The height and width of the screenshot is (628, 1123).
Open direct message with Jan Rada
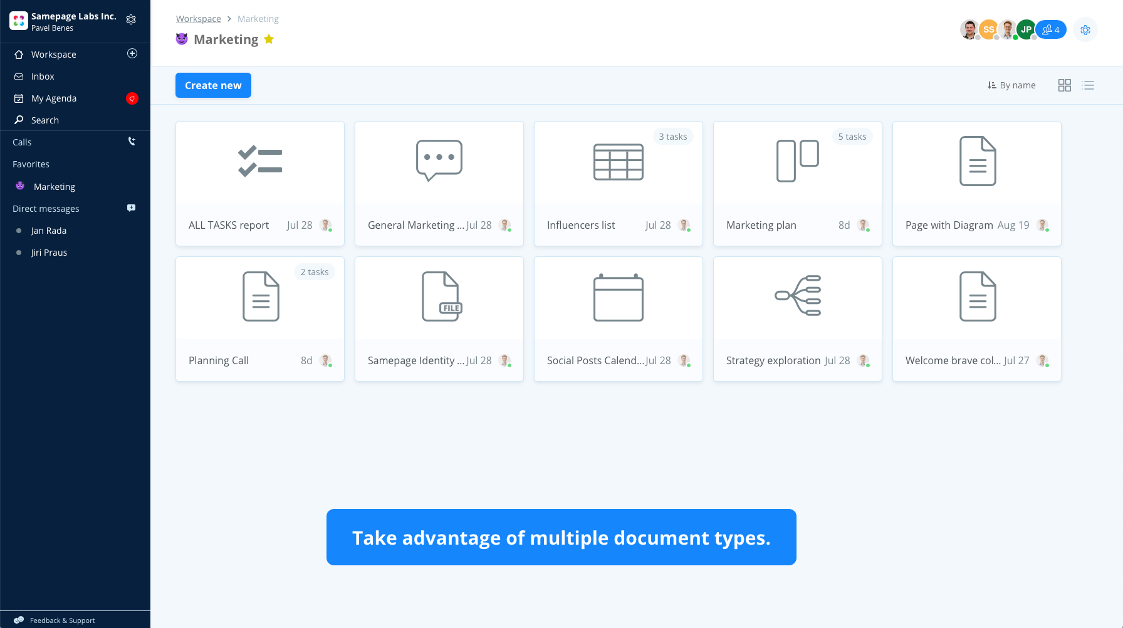(49, 231)
